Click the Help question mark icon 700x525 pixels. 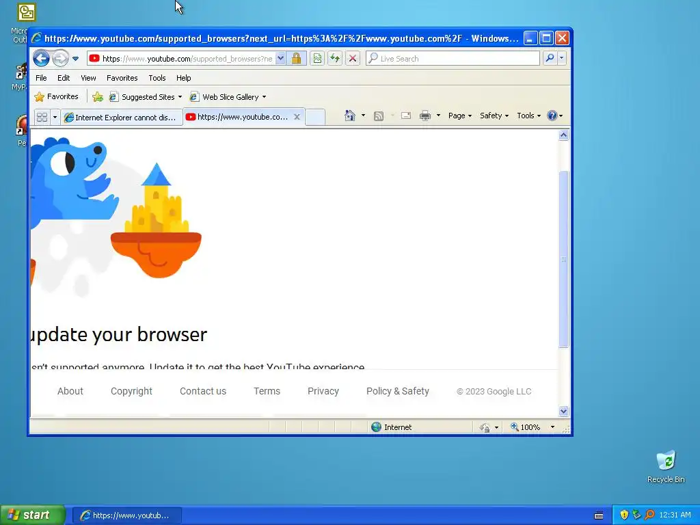pyautogui.click(x=552, y=116)
